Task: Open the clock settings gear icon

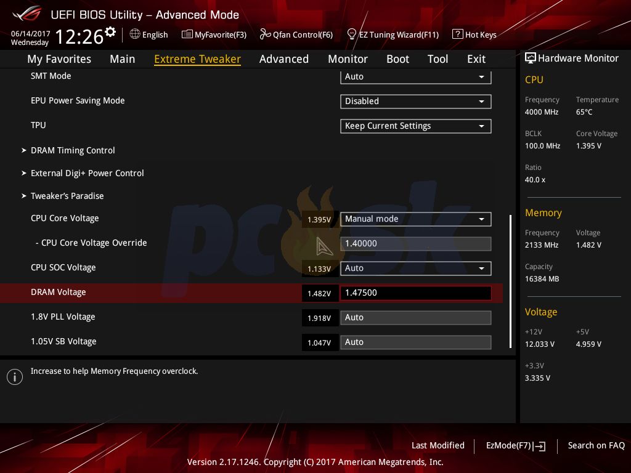Action: coord(110,31)
